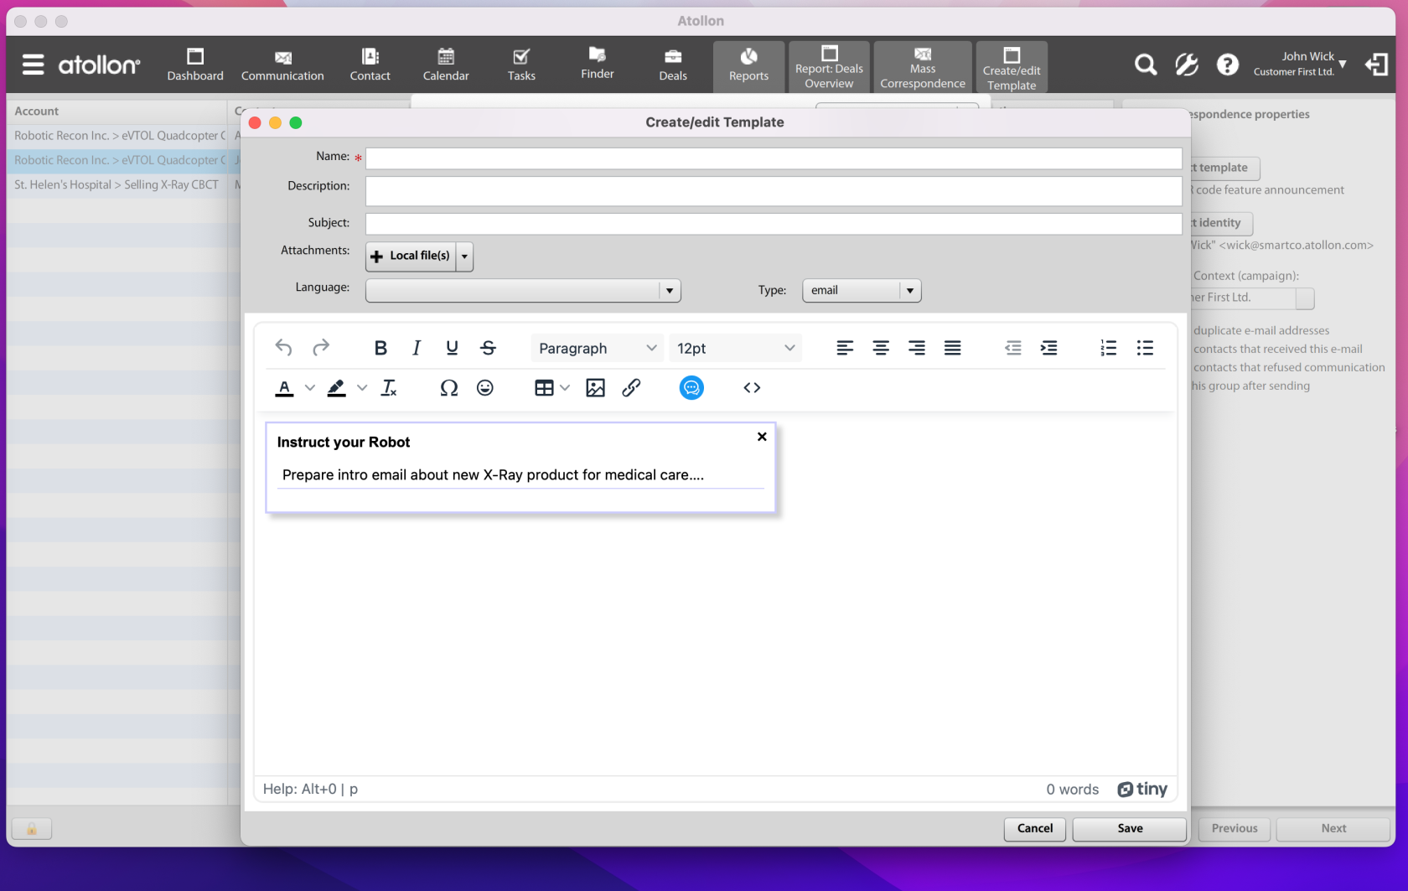
Task: Toggle bold formatting
Action: 380,348
